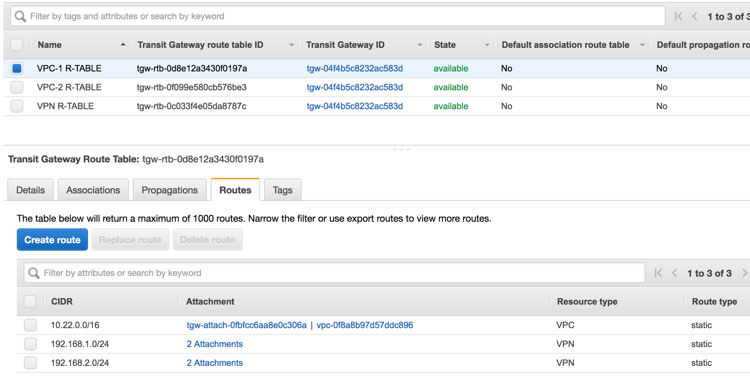Screen dimensions: 750x376
Task: Check the VPC-2 R-TABLE row checkbox
Action: coord(17,87)
